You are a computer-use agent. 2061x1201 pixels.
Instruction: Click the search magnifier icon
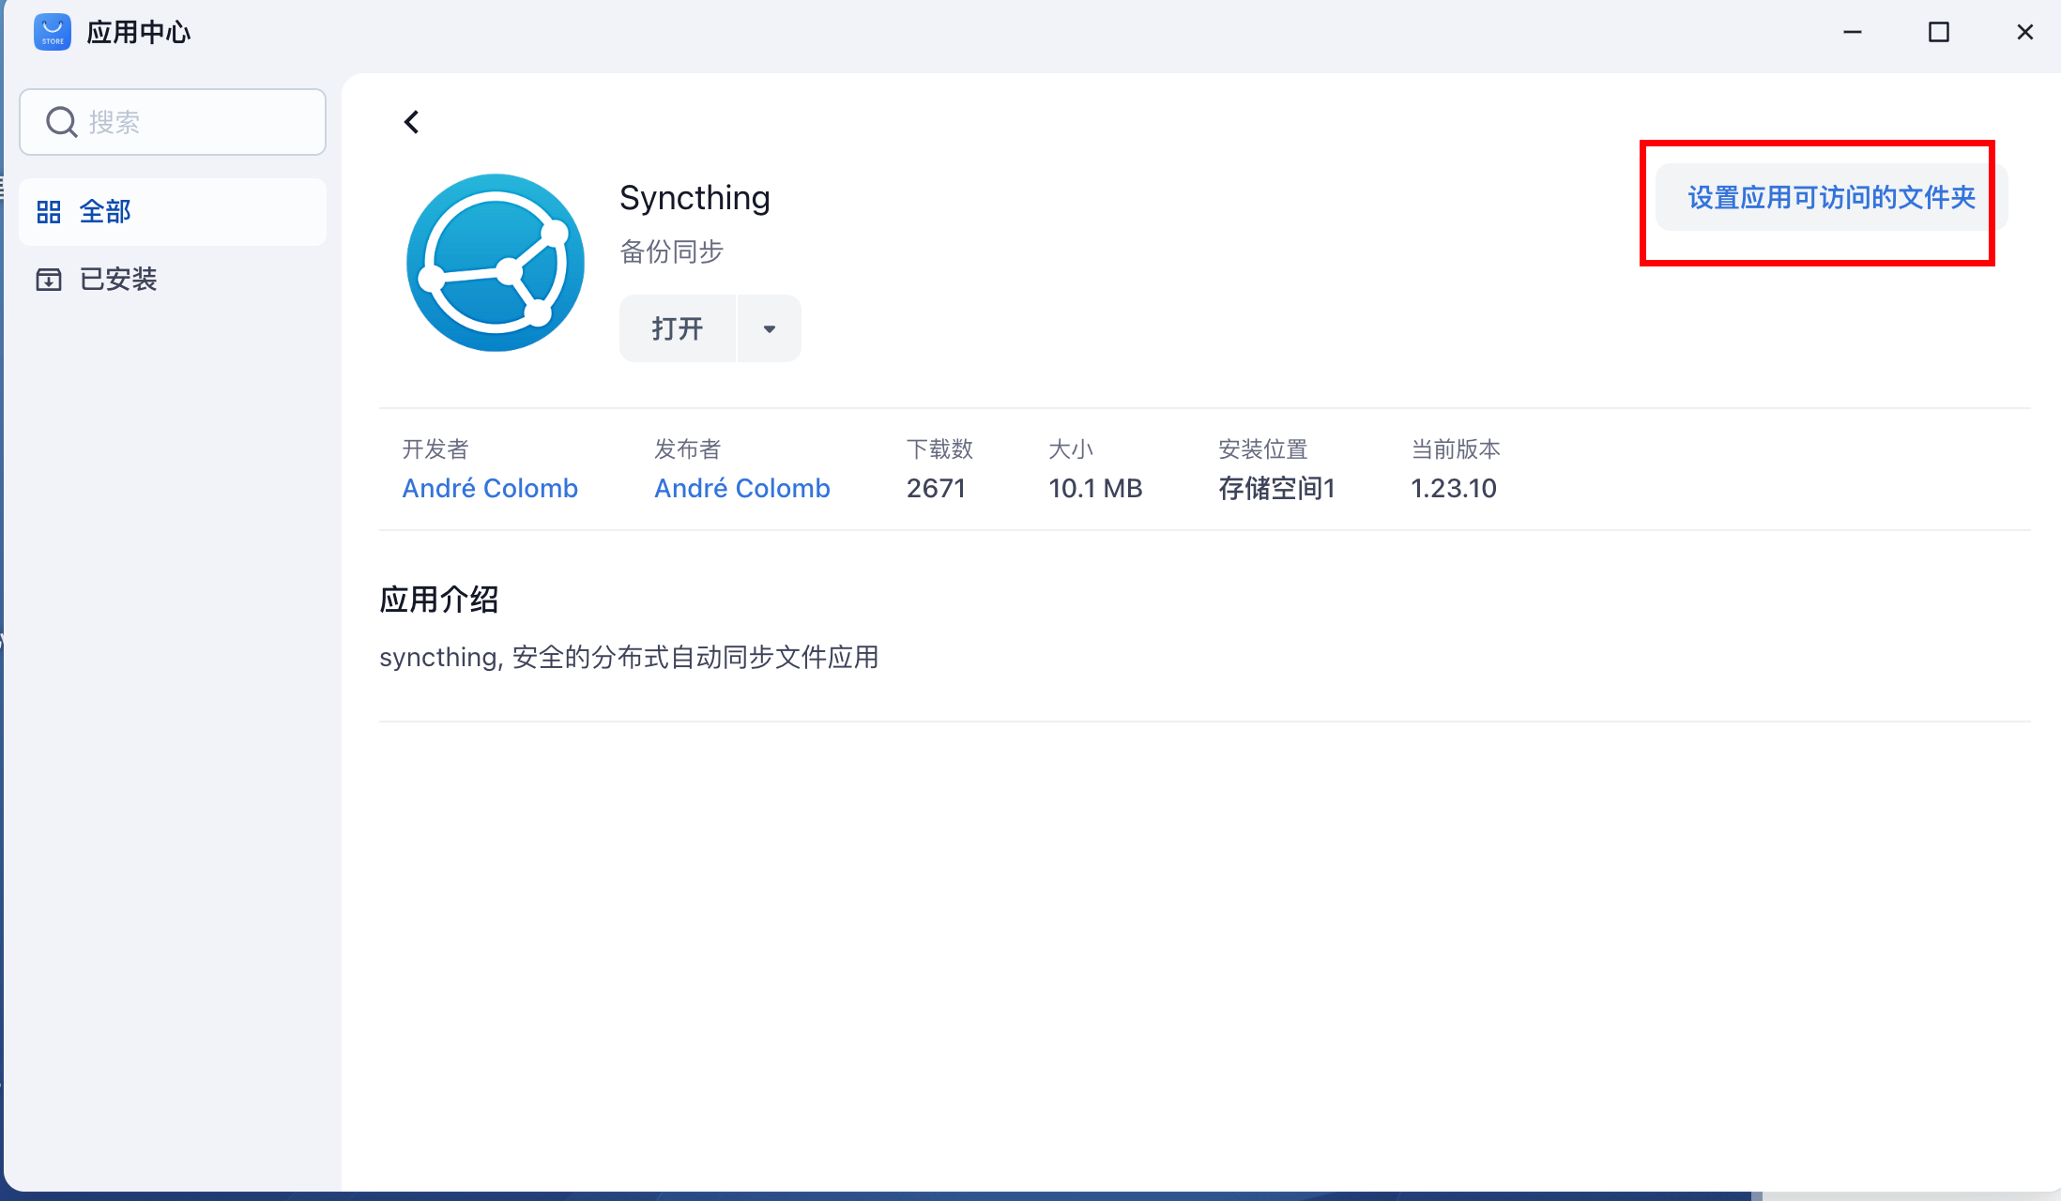tap(62, 122)
